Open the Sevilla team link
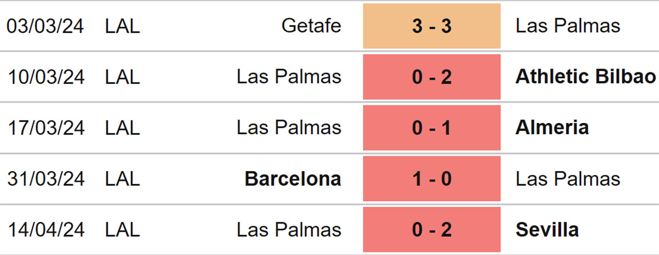 click(547, 229)
